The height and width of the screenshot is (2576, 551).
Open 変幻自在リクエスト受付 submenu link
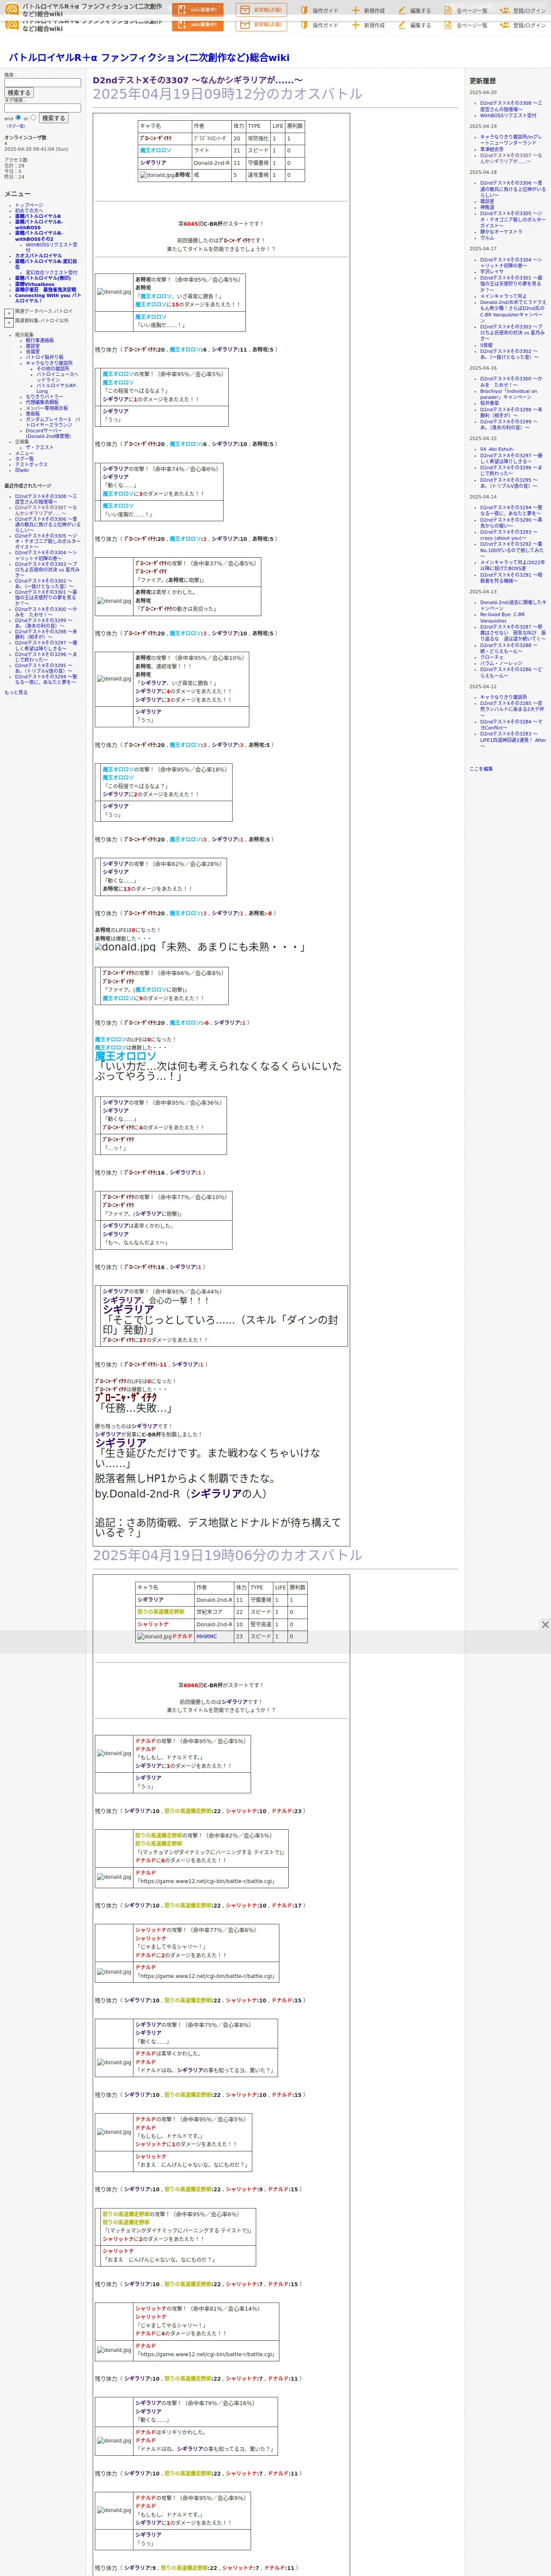(51, 272)
